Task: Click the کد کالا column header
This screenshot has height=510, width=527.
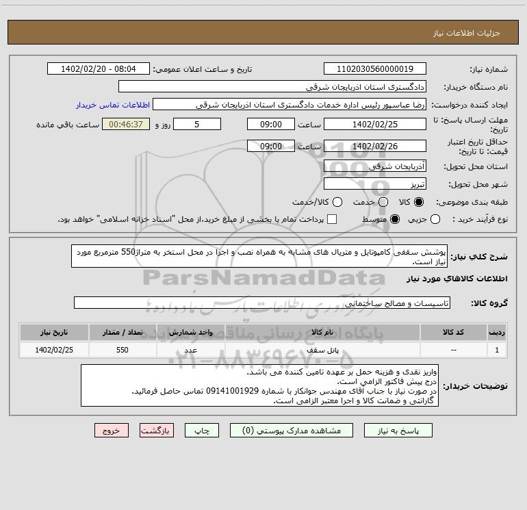Action: pos(453,332)
